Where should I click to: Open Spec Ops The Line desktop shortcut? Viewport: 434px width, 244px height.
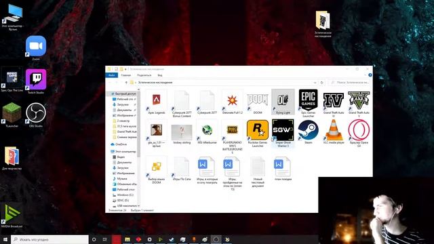point(12,80)
